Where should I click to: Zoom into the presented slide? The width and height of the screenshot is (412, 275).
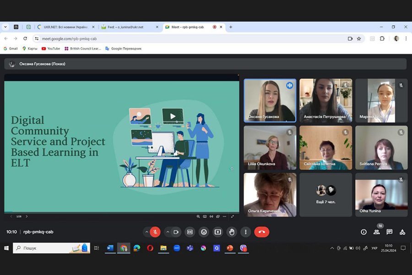[x=198, y=216]
